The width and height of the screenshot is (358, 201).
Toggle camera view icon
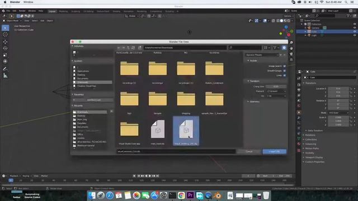coord(291,54)
